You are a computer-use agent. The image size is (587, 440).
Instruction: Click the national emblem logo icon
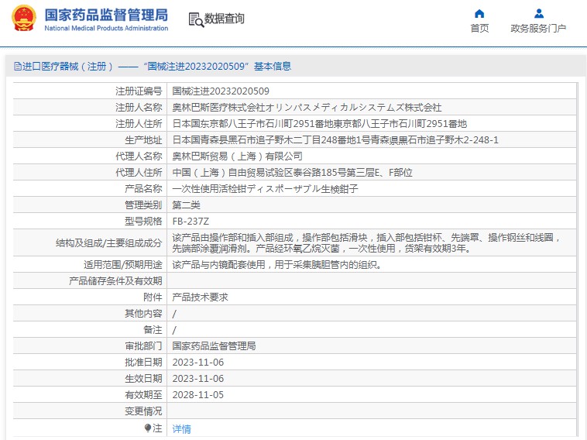23,19
